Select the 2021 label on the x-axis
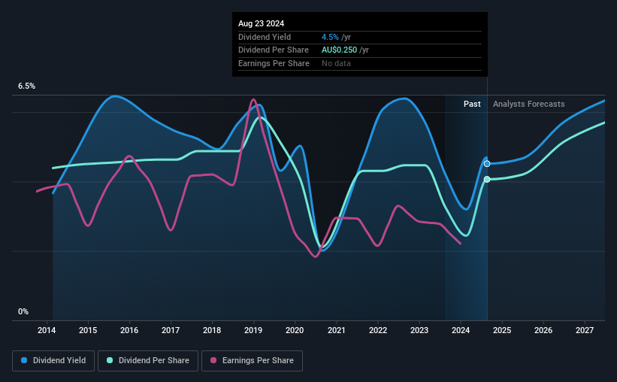 click(337, 330)
